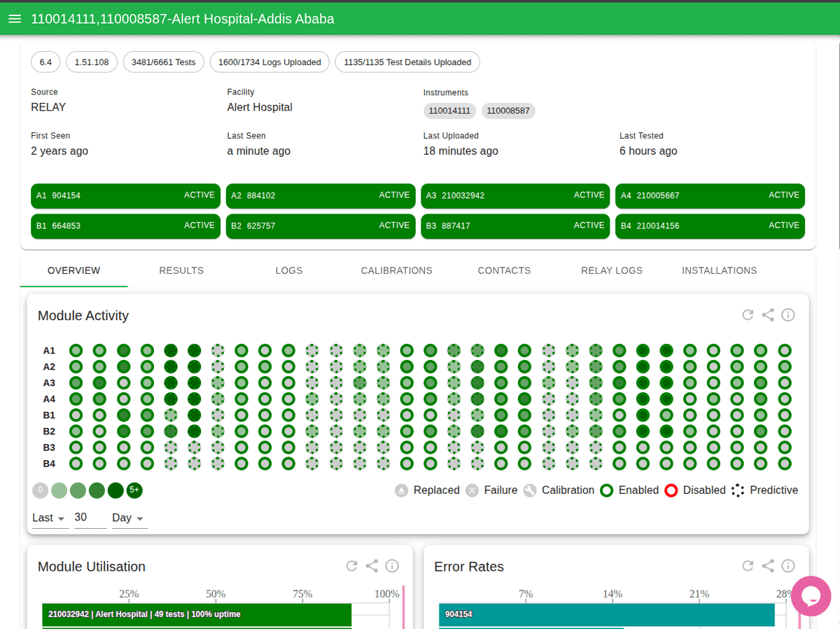Share the Module Utilisation chart
The width and height of the screenshot is (840, 629).
[x=372, y=566]
